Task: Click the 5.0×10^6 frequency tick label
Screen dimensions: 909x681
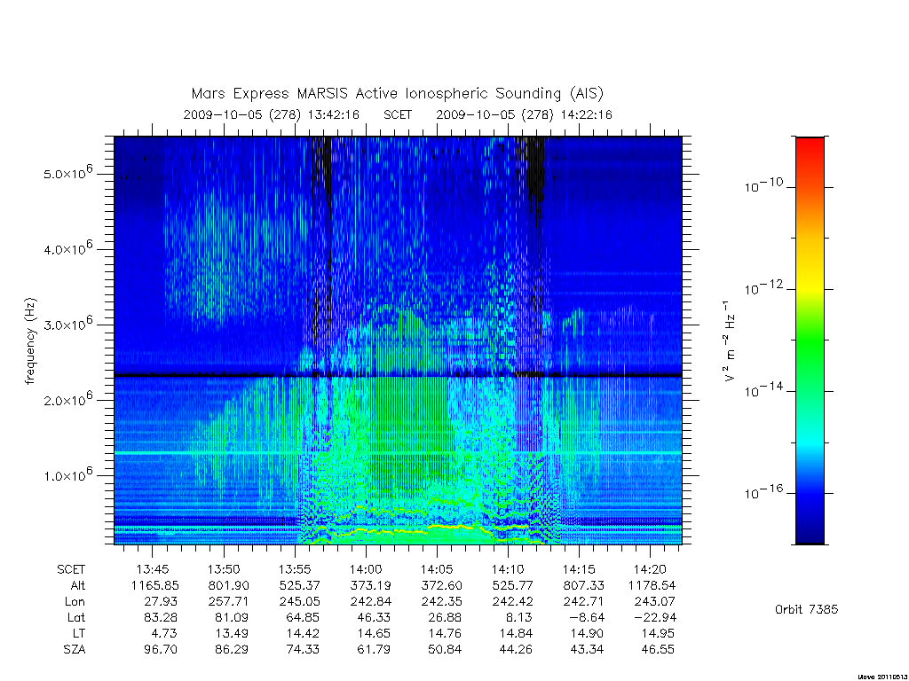Action: click(67, 173)
